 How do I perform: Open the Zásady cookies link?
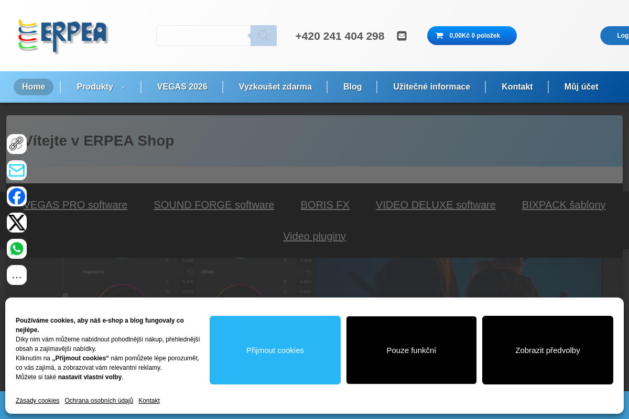(37, 401)
